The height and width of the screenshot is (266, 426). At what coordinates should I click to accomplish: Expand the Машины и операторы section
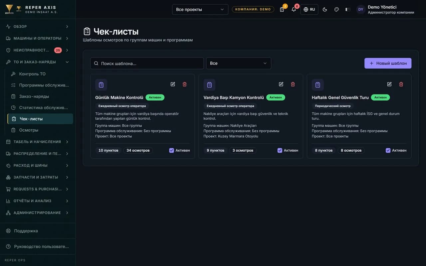pyautogui.click(x=38, y=38)
